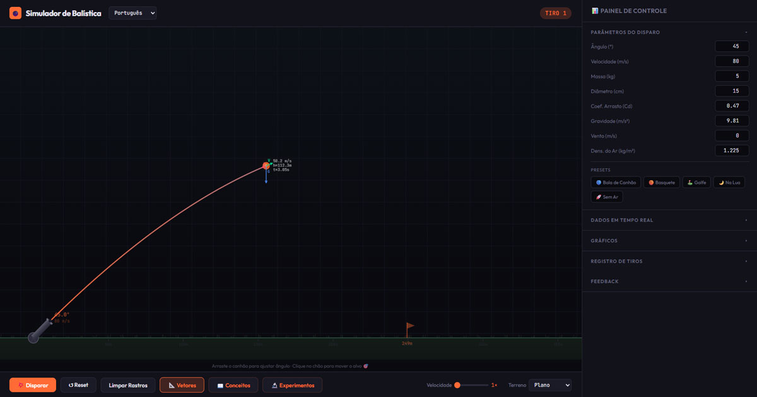This screenshot has height=397, width=757.
Task: Choose the Golfe preset
Action: coord(696,182)
